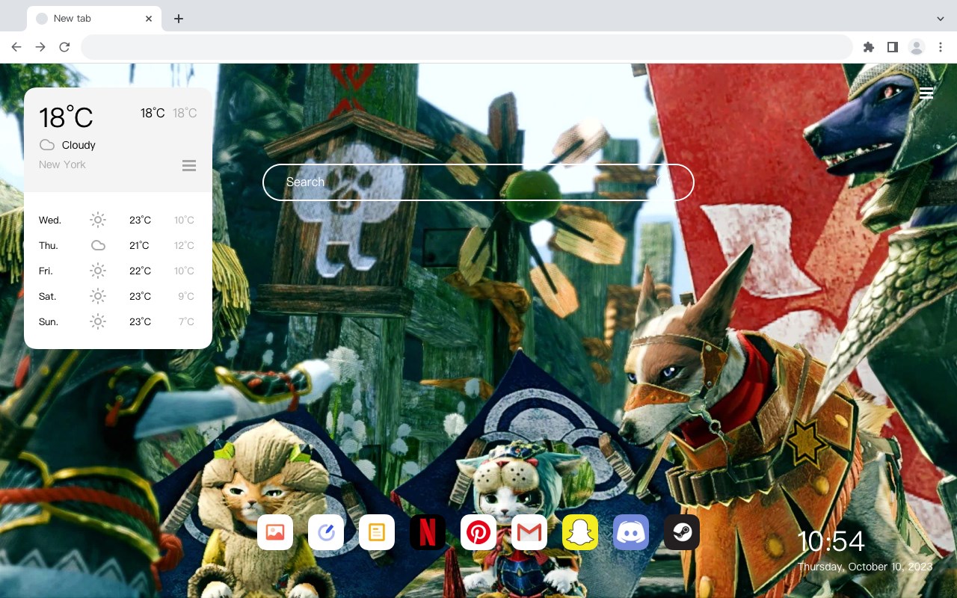Click the 18°C current temperature
The height and width of the screenshot is (598, 957).
click(66, 117)
